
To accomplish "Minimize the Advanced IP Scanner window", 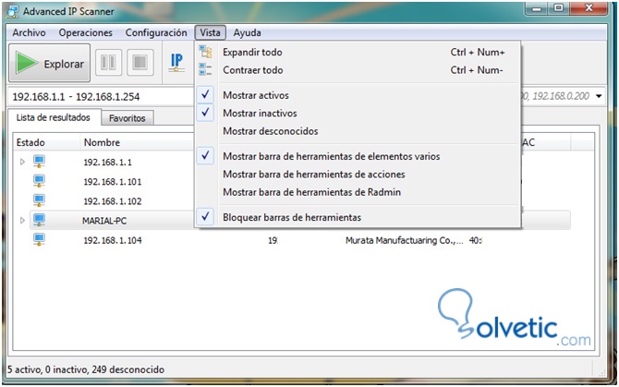I will click(537, 8).
